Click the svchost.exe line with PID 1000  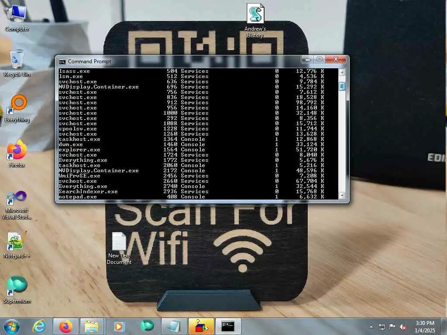click(191, 113)
